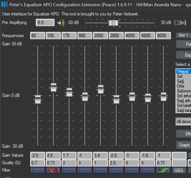This screenshot has width=191, height=178.
Task: Click the 4000 Hz gain slider knob
Action: coord(132,97)
